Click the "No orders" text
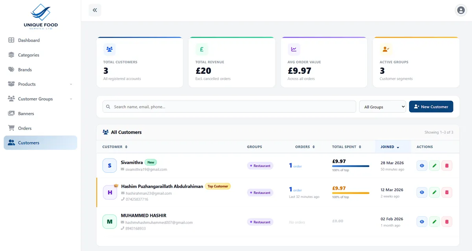The height and width of the screenshot is (251, 472). coord(297,222)
